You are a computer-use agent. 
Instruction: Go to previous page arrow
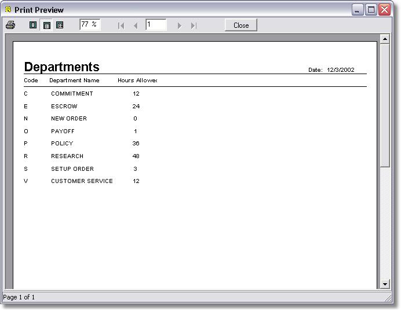136,25
